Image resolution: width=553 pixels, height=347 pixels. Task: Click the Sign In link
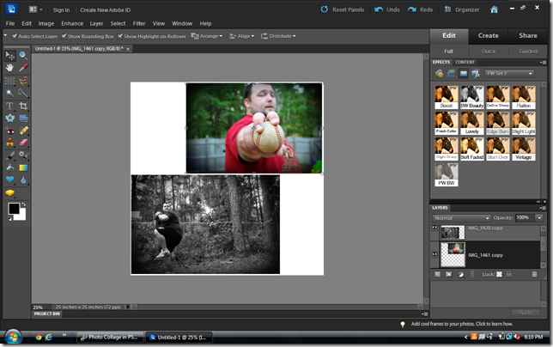pyautogui.click(x=61, y=9)
